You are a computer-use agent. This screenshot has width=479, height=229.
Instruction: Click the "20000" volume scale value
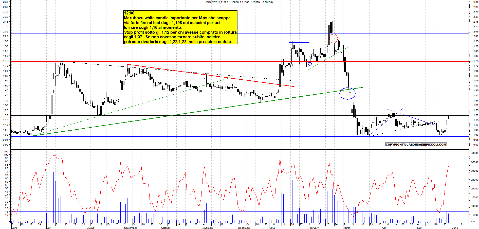[x=475, y=189]
